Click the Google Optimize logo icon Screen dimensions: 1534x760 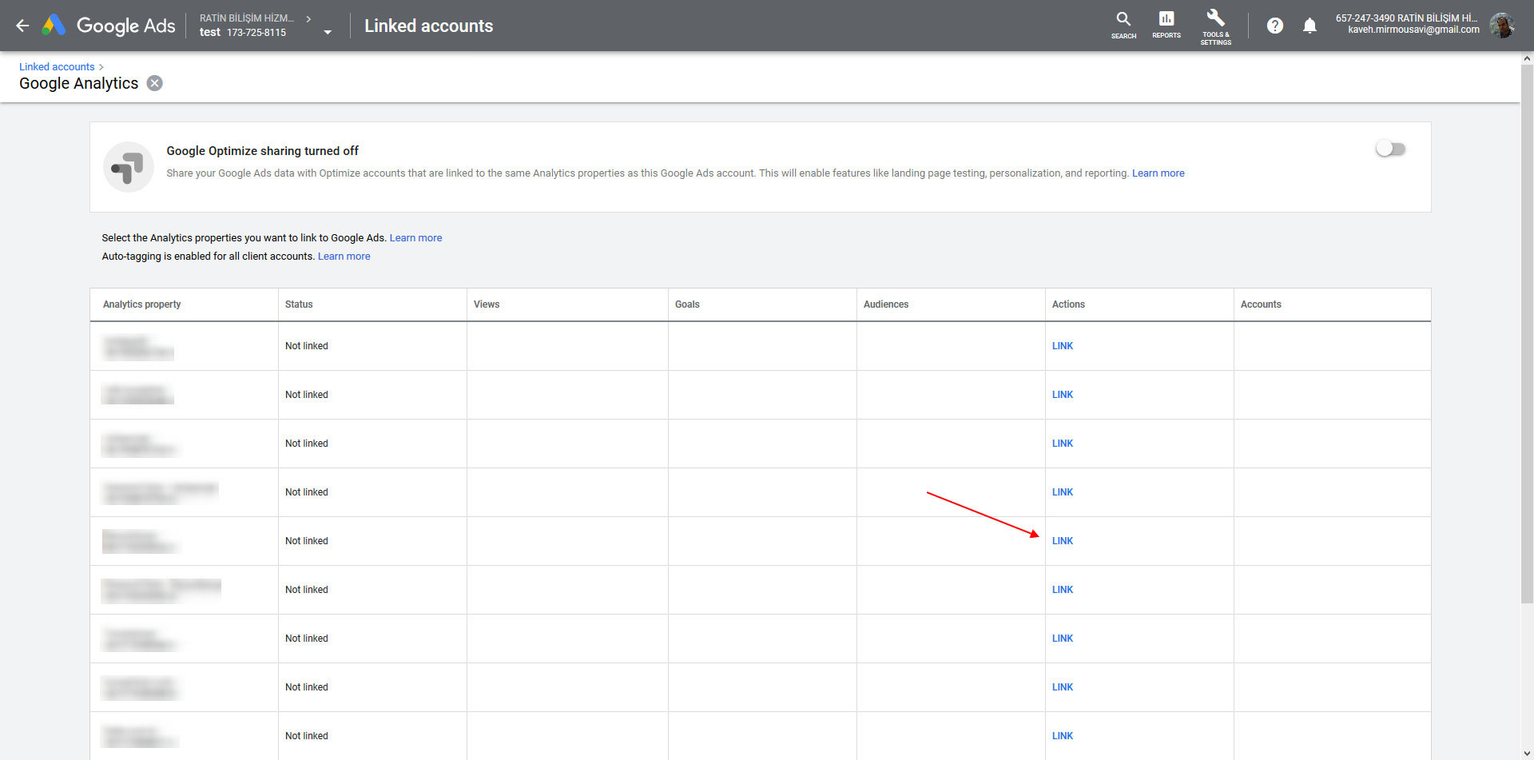(129, 167)
